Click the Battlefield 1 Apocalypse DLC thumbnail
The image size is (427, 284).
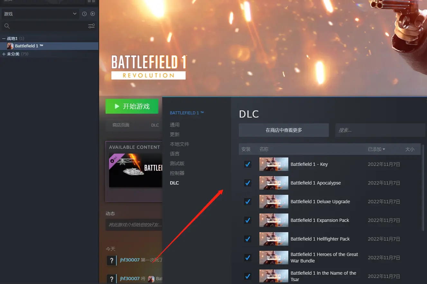[x=274, y=183]
